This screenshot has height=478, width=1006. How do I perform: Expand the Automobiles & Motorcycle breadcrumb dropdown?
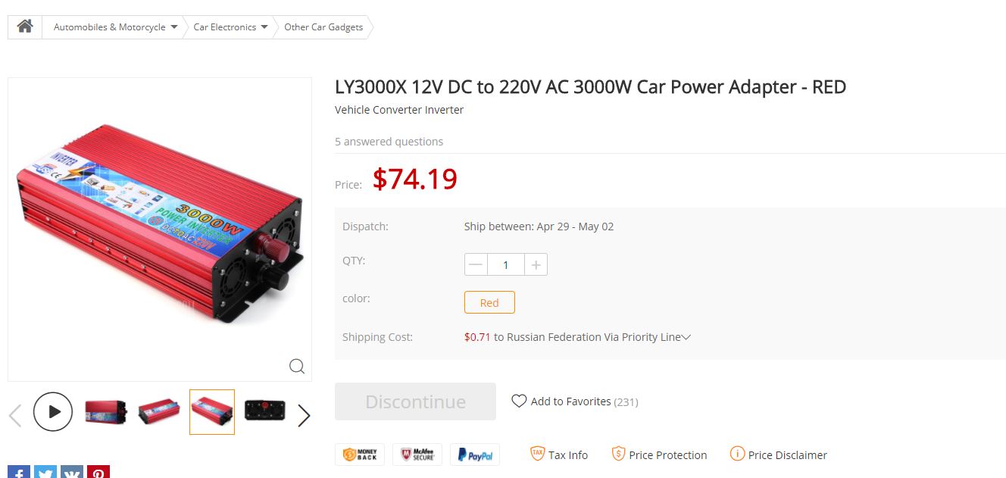174,27
